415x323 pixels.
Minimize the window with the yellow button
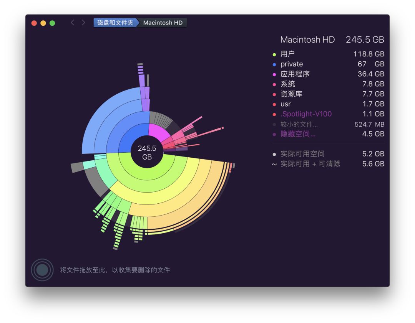tap(43, 23)
